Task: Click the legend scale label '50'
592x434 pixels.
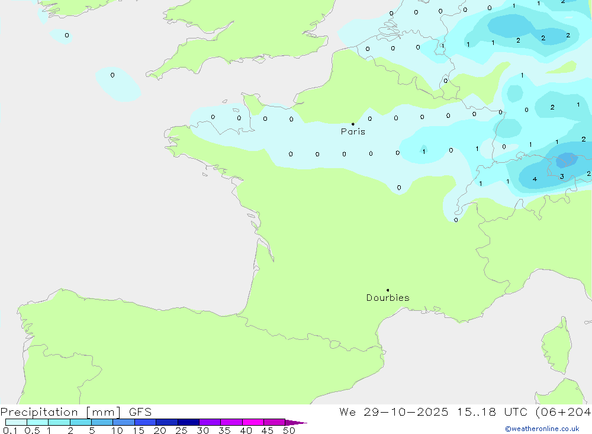Action: [x=289, y=430]
